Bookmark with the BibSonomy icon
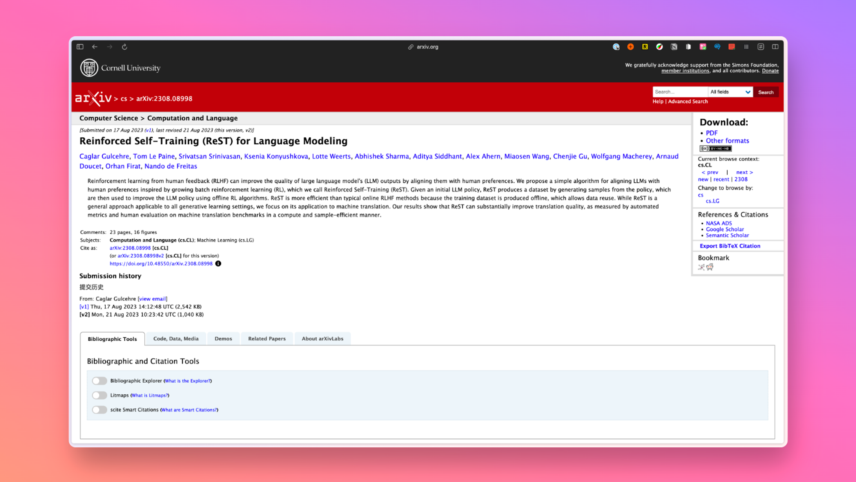The width and height of the screenshot is (856, 482). [701, 267]
